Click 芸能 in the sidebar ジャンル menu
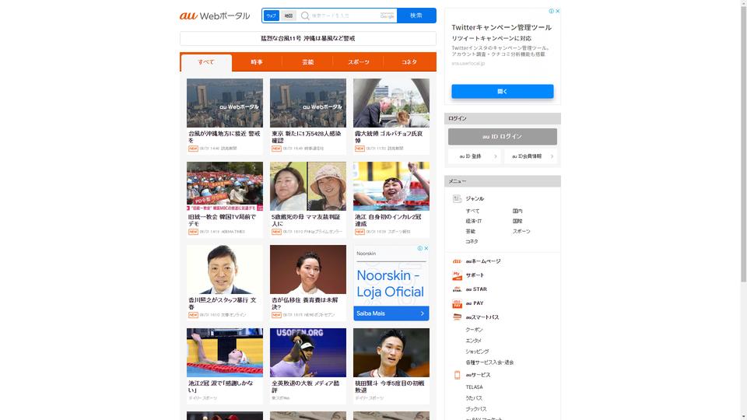Screen dimensions: 747x420 point(470,231)
